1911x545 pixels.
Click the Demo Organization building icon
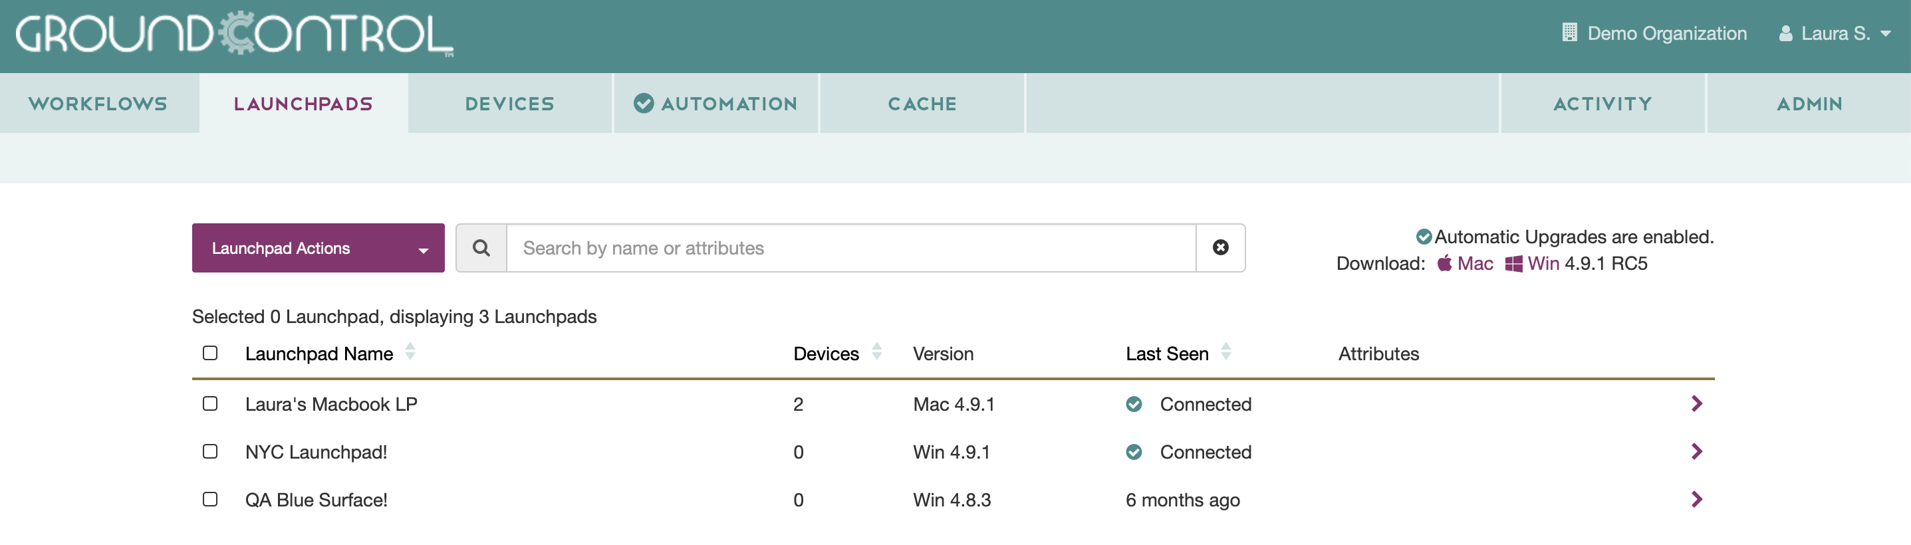point(1569,33)
